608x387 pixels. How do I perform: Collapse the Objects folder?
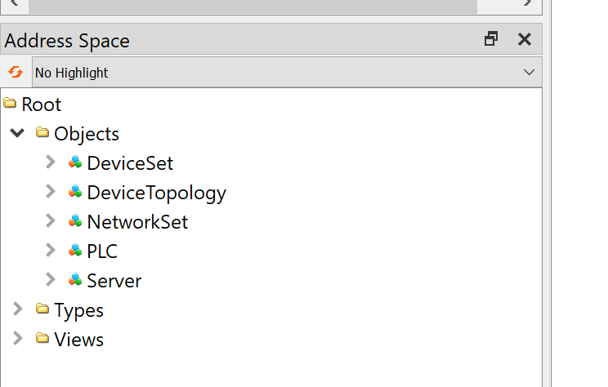(x=17, y=133)
